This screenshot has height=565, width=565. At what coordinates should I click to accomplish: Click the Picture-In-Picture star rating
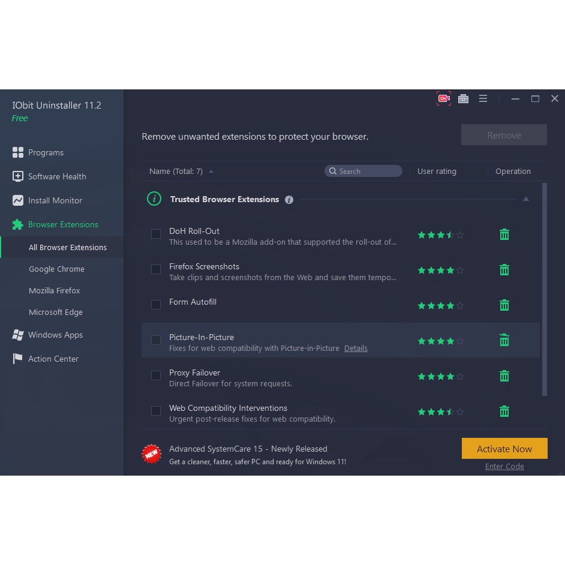coord(440,341)
